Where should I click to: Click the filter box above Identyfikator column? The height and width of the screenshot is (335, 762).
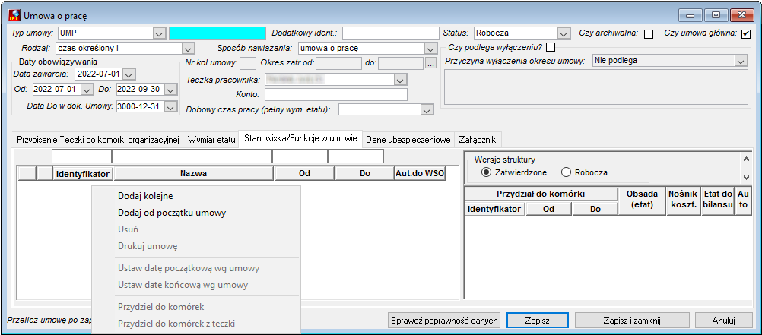(81, 156)
